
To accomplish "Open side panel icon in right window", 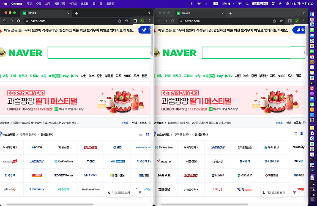I will (x=290, y=21).
